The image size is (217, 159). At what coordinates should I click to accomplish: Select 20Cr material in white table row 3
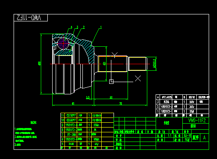click(192, 102)
